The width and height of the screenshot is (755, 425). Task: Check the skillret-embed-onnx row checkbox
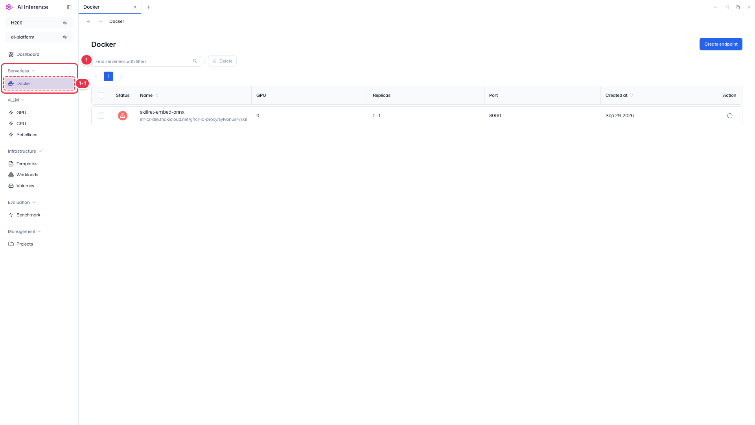(x=101, y=116)
